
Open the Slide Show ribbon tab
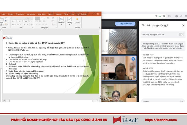[x=41, y=14]
